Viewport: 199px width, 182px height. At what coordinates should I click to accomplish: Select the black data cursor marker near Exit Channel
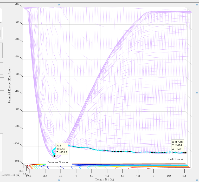click(x=185, y=152)
